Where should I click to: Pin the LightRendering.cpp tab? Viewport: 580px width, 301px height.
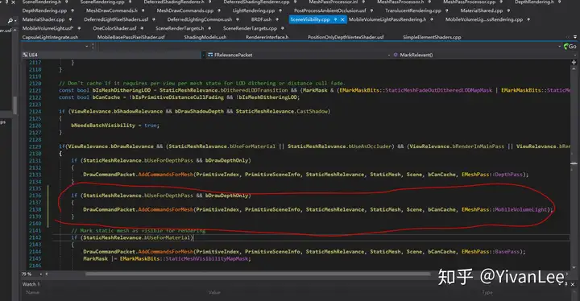coord(280,10)
